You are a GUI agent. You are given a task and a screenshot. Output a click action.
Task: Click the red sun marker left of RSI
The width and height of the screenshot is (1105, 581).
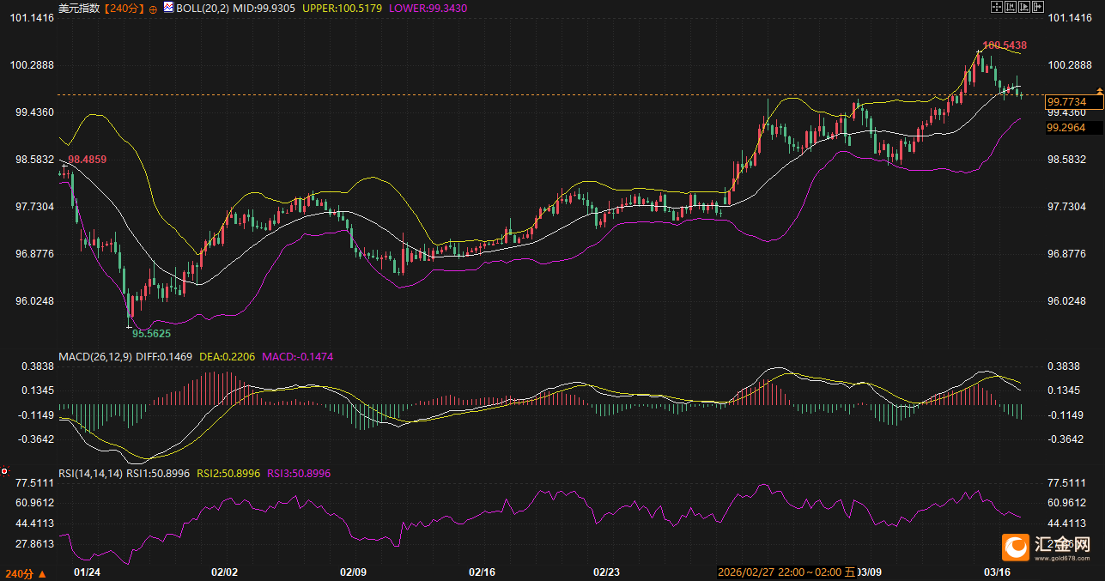[4, 471]
